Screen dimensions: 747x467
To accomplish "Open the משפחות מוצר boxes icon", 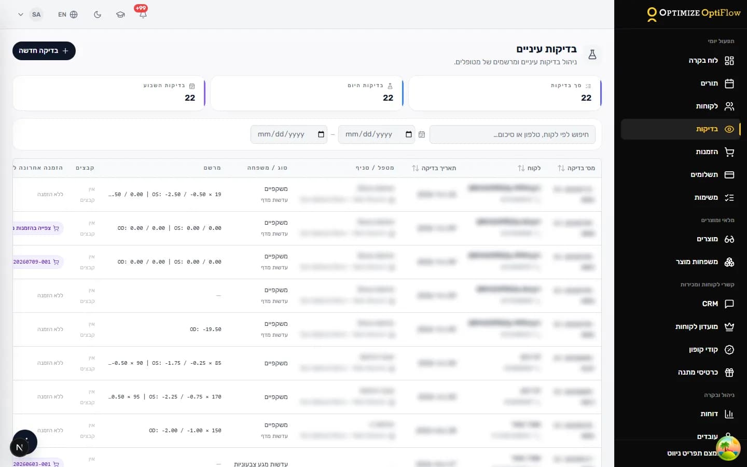I will click(x=729, y=262).
